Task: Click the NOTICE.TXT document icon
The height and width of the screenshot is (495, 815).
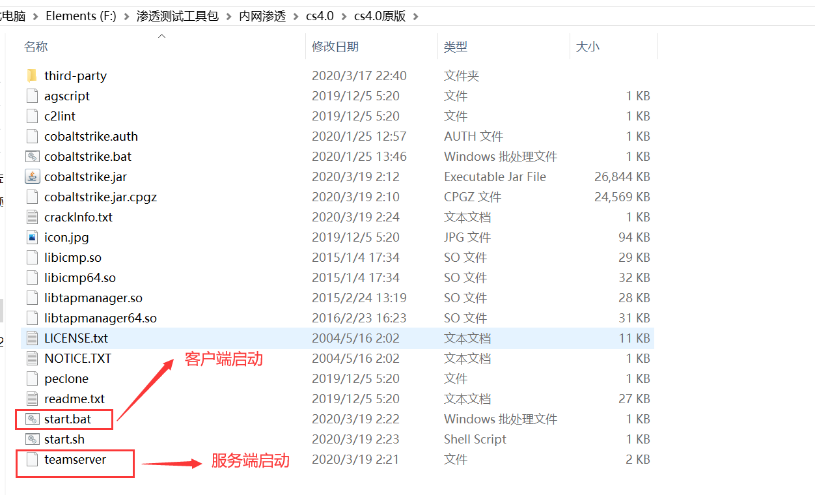Action: point(33,358)
